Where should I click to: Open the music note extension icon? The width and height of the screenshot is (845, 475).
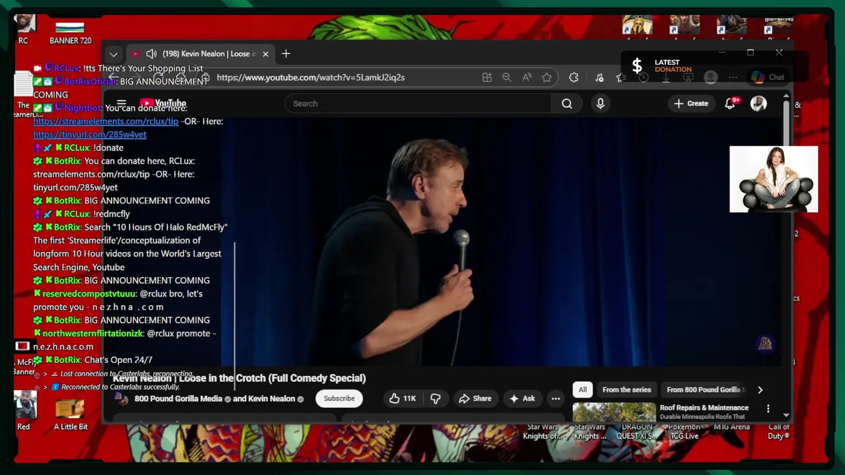click(x=599, y=77)
